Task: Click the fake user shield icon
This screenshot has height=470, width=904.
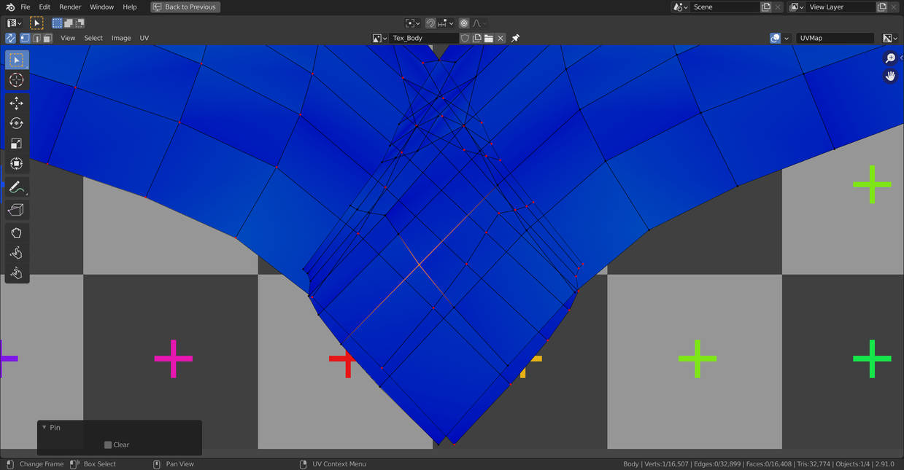Action: 465,38
